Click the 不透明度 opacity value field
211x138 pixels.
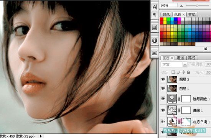208,64
